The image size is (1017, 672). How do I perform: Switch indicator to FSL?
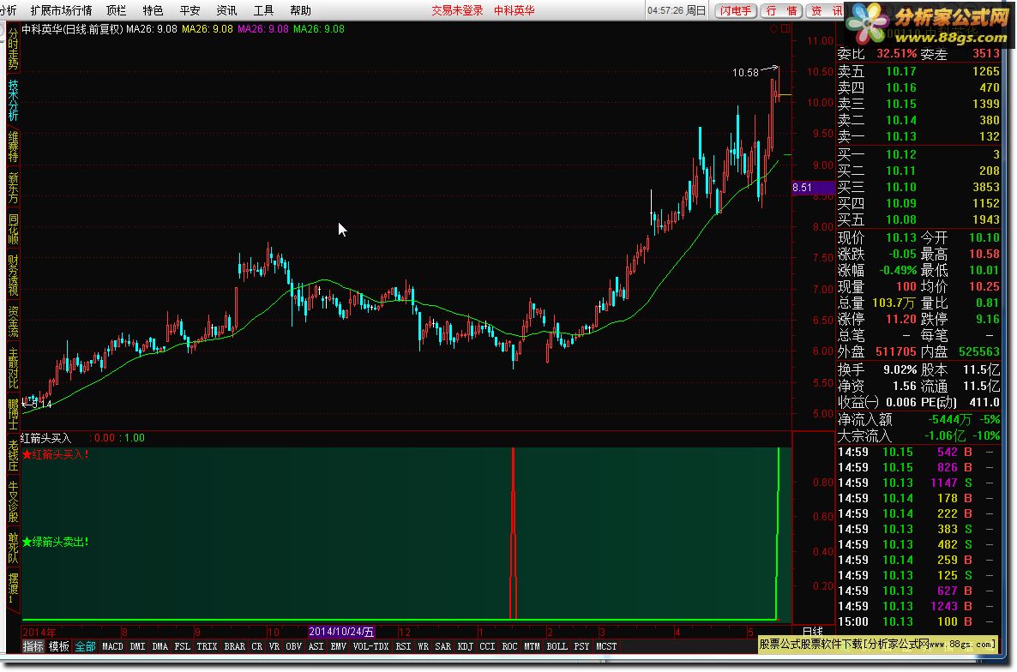pos(183,646)
